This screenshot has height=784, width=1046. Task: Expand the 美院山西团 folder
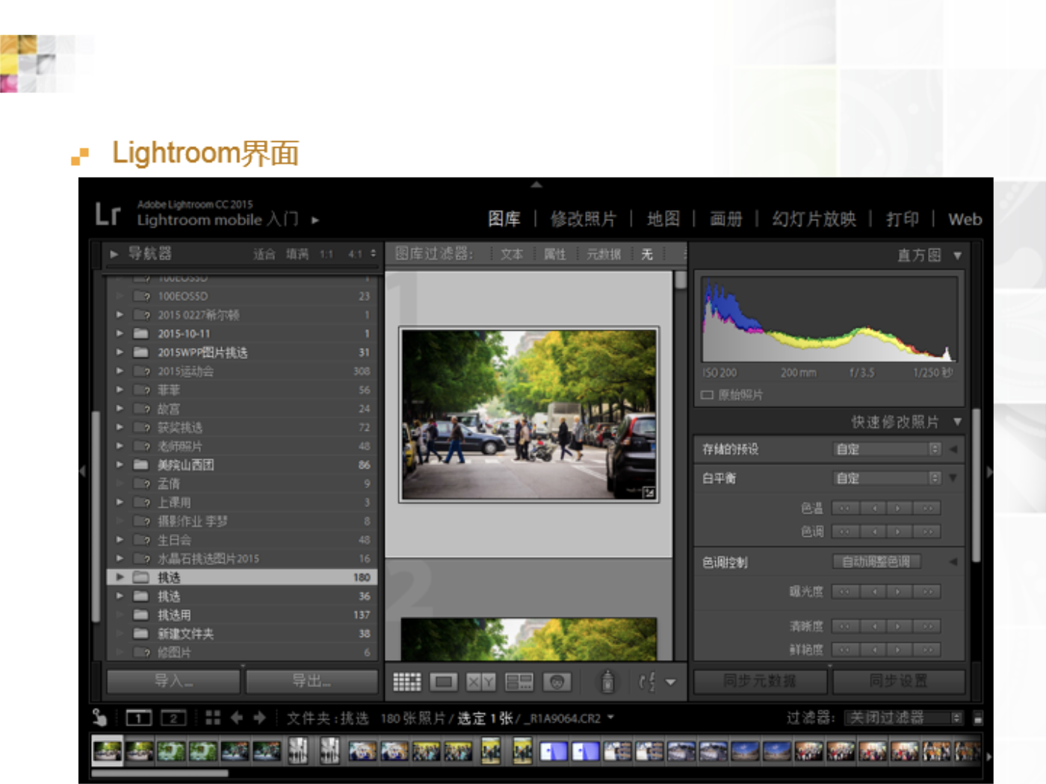tap(120, 464)
